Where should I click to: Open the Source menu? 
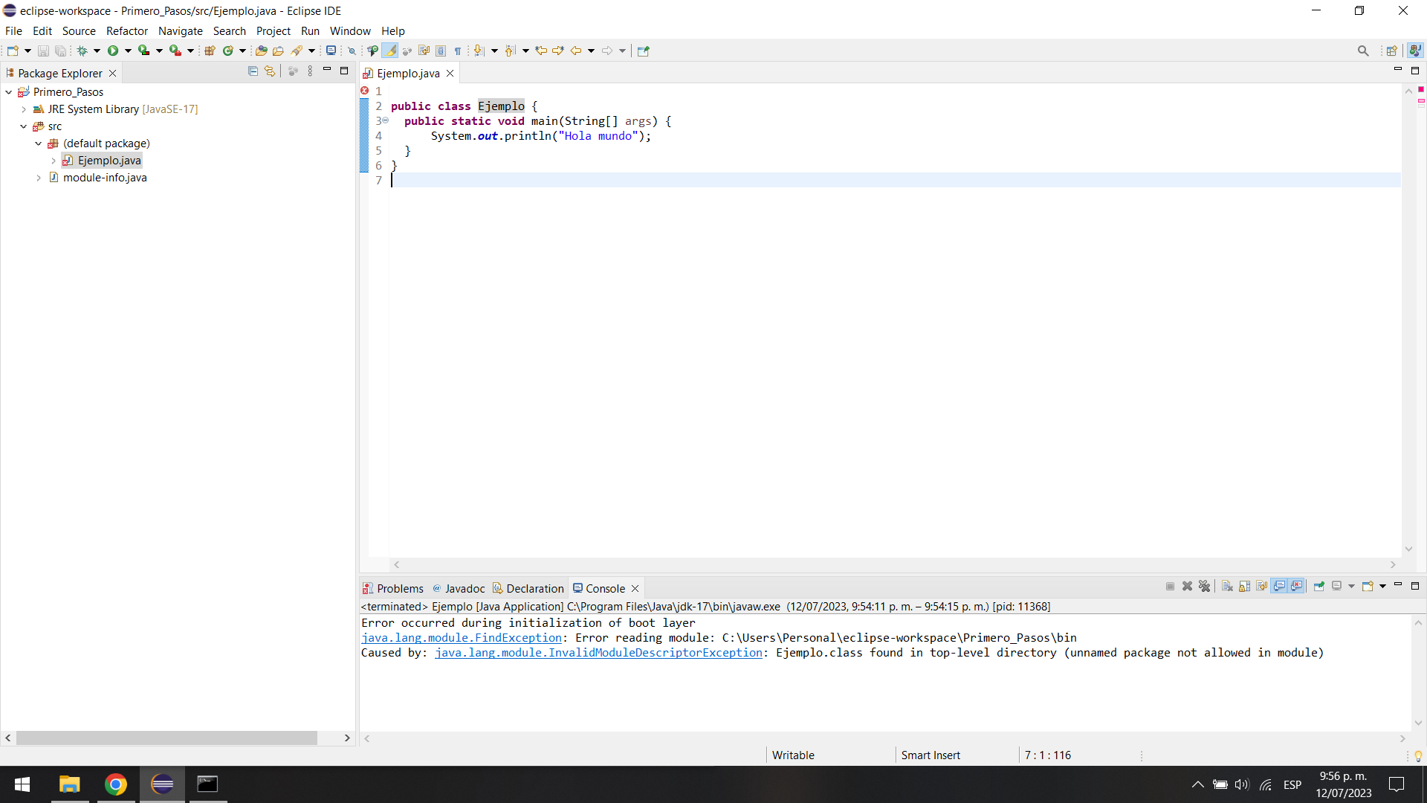79,31
